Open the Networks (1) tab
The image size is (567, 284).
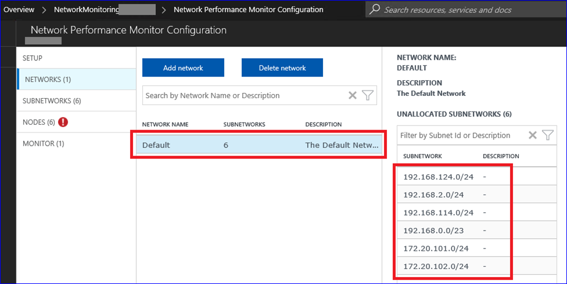48,79
